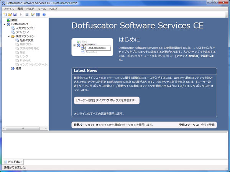Click the Dotfuscator Software Services CE main heading
Image resolution: width=230 pixels, height=172 pixels.
coord(138,26)
